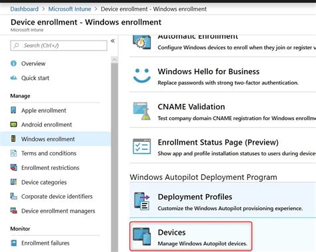Image resolution: width=316 pixels, height=252 pixels.
Task: Click the CNAME Validation flask icon
Action: 142,111
